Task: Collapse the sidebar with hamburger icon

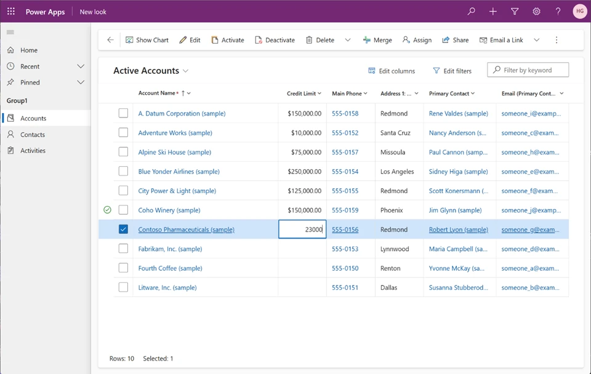Action: (10, 32)
